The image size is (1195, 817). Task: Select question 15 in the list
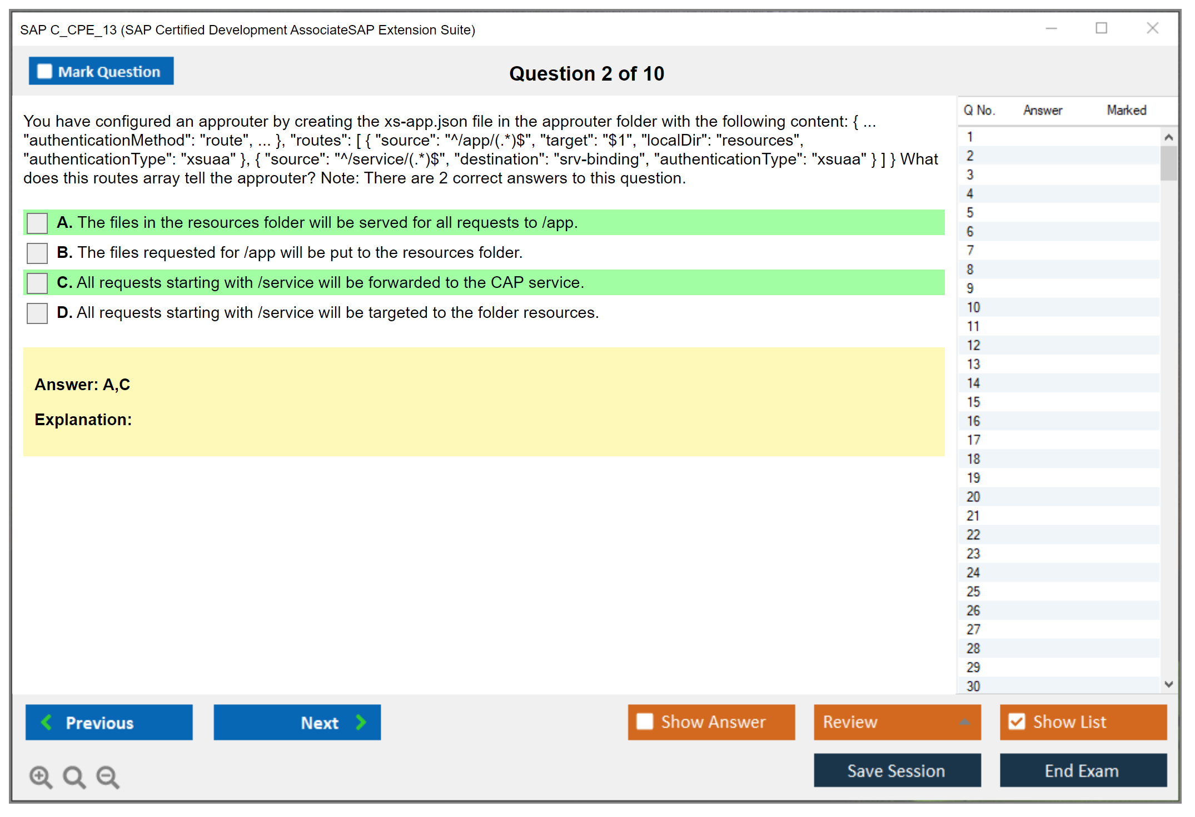click(x=973, y=402)
